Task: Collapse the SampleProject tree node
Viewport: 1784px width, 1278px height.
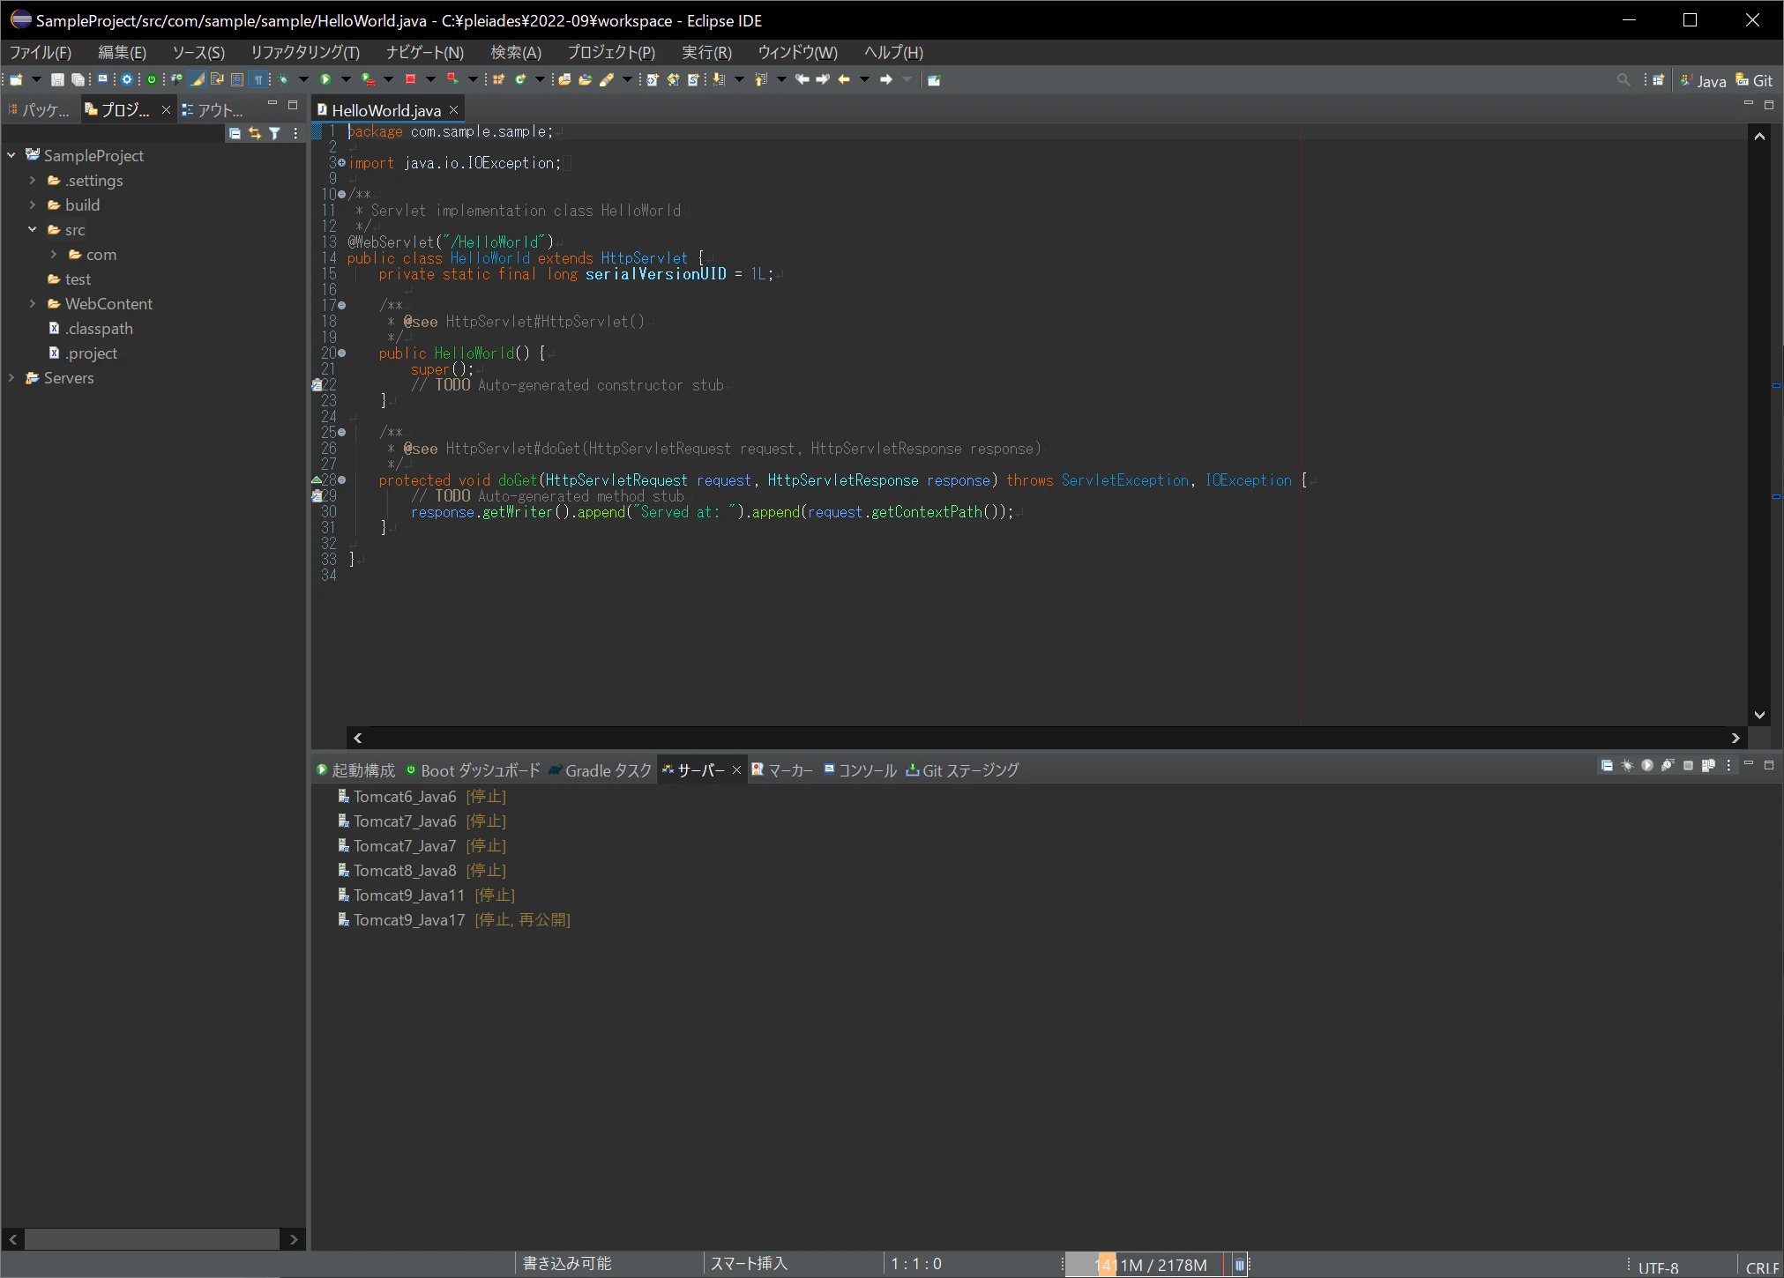Action: (11, 155)
